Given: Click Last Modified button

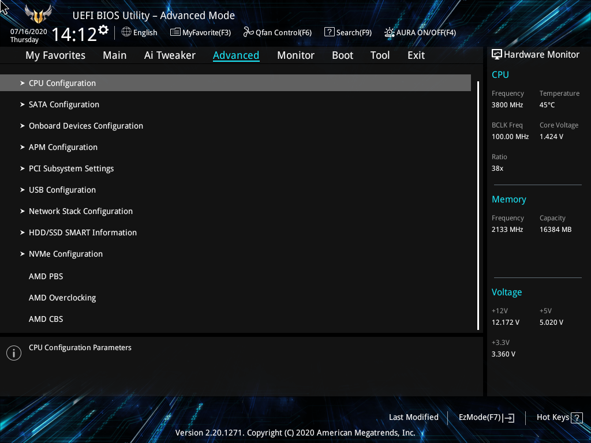Looking at the screenshot, I should tap(413, 418).
